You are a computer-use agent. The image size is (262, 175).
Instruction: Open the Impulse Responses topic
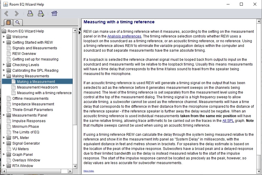coord(29,121)
